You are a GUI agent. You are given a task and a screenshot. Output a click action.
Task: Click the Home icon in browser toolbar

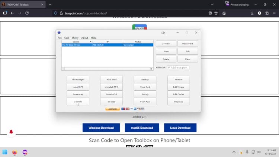(224, 13)
